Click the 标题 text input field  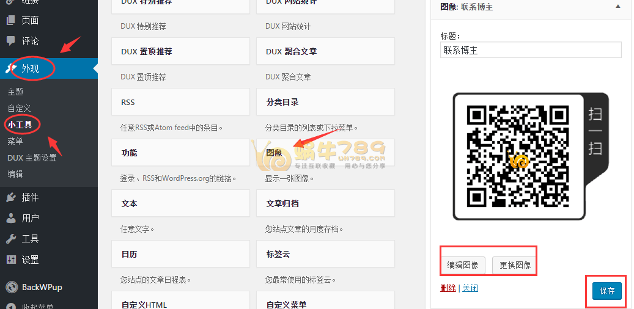pyautogui.click(x=530, y=50)
